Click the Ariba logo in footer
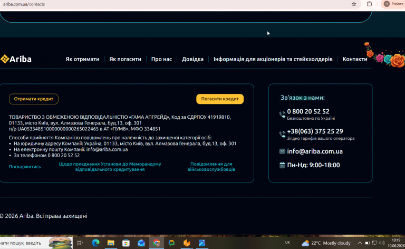 pos(16,59)
